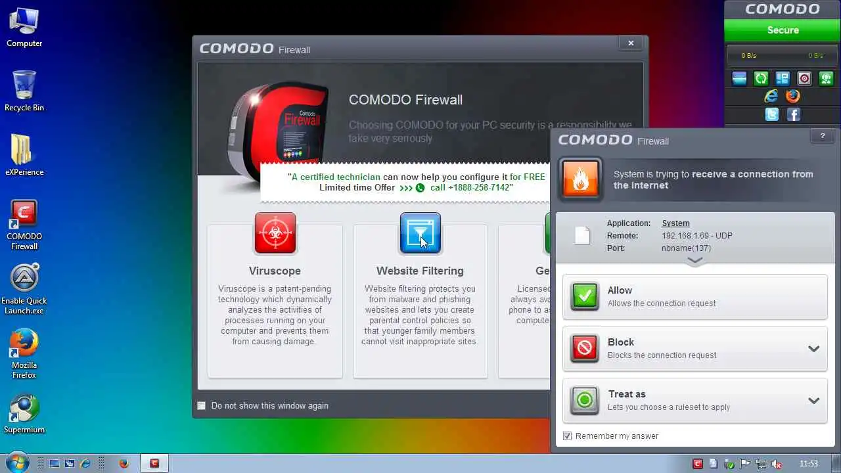Click the Viruscope feature card
Screen dimensions: 841x473
[x=275, y=301]
